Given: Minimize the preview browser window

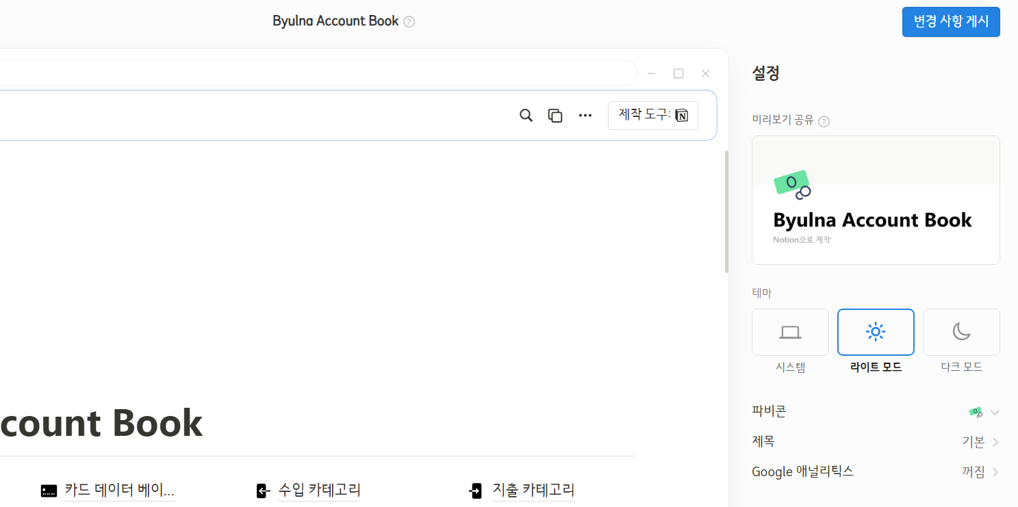Looking at the screenshot, I should point(652,73).
